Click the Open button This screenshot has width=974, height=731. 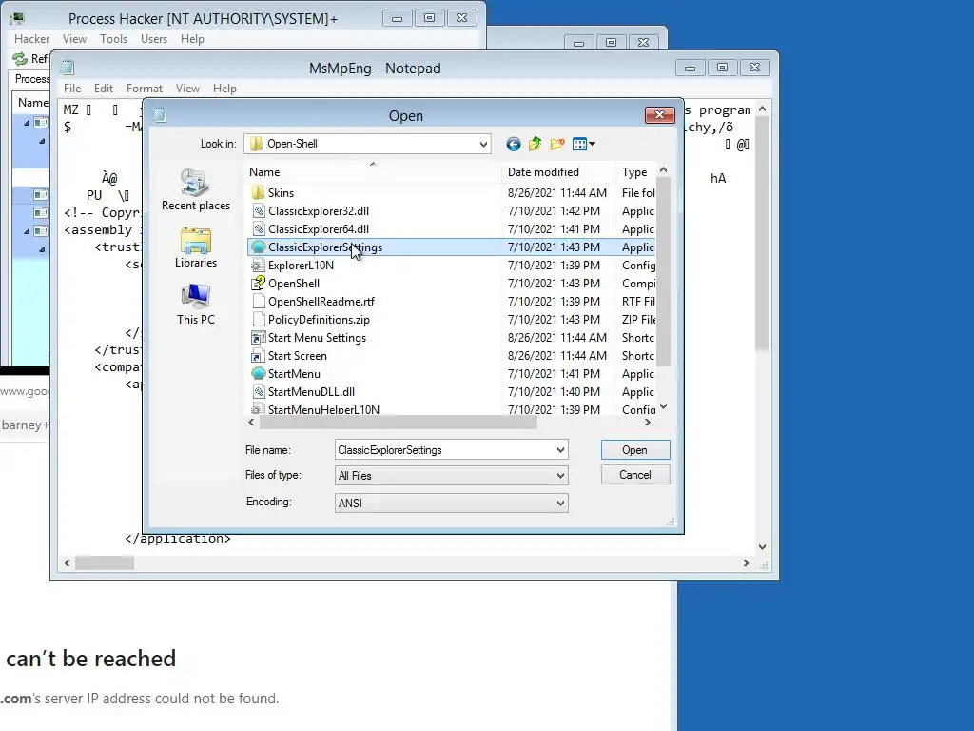tap(635, 450)
